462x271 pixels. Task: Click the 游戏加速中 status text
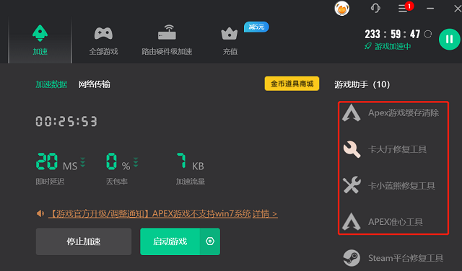[393, 47]
